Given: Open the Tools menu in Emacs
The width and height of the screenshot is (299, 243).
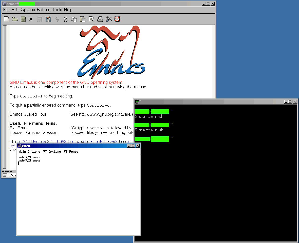Looking at the screenshot, I should coord(57,10).
